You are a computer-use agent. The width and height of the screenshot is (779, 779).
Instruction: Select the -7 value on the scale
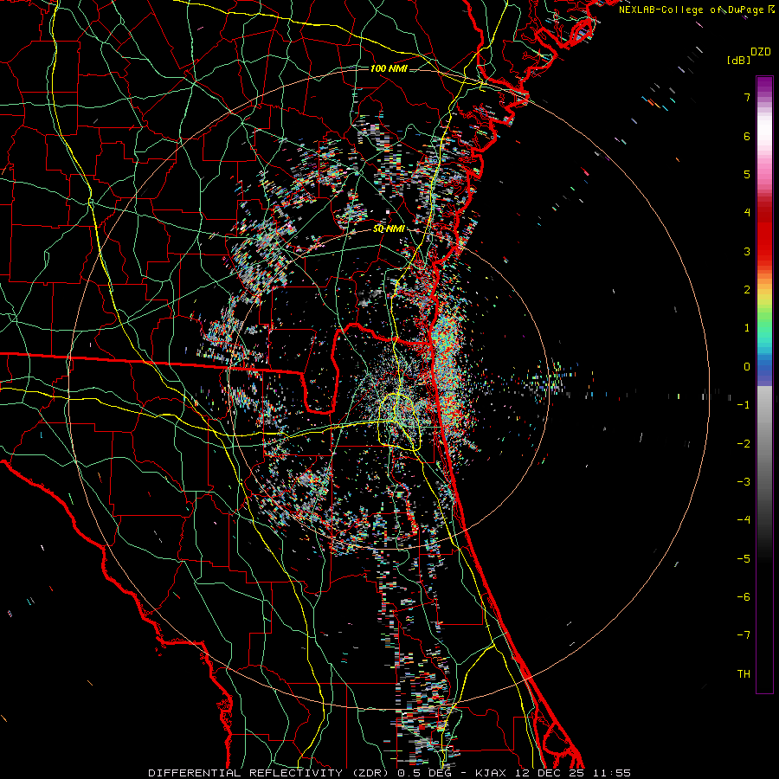[744, 635]
